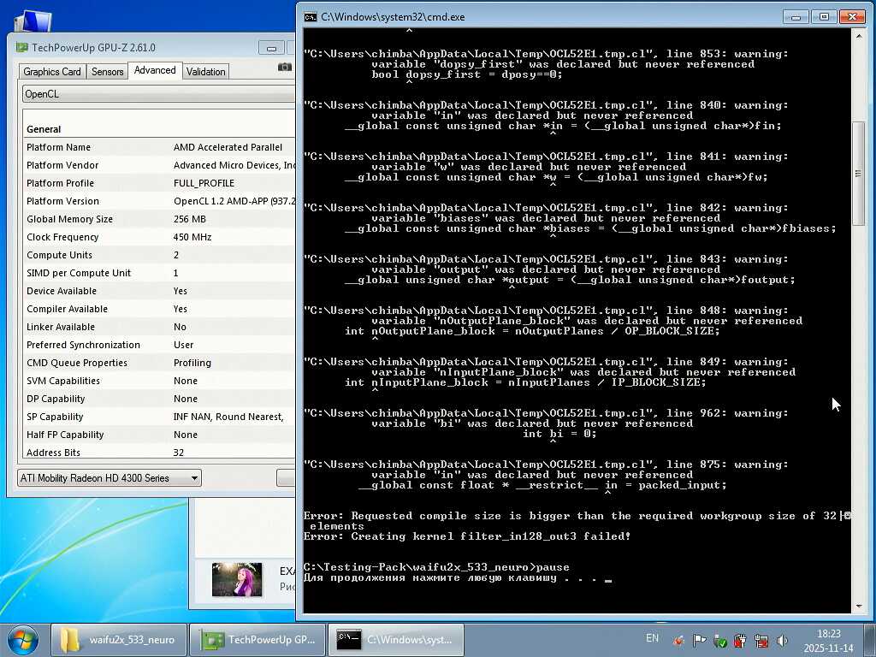876x657 pixels.
Task: Select the Platform Name row
Action: coord(160,147)
